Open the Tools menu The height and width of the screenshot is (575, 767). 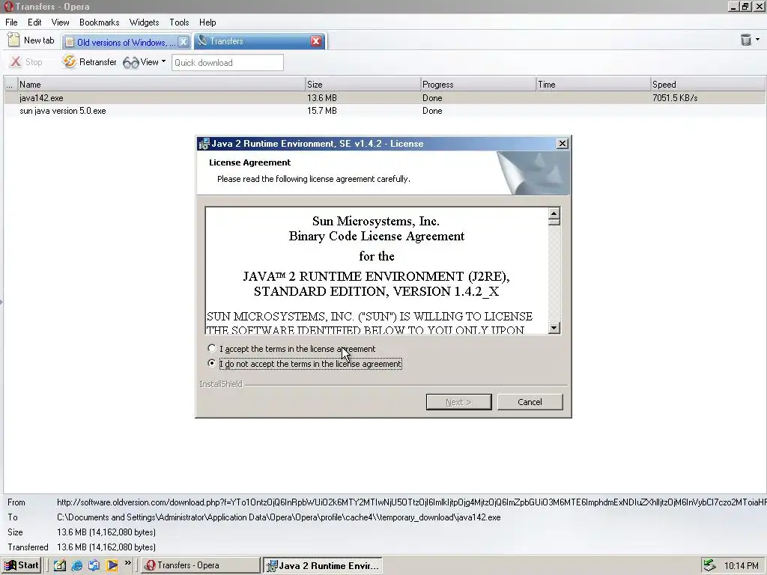click(179, 22)
